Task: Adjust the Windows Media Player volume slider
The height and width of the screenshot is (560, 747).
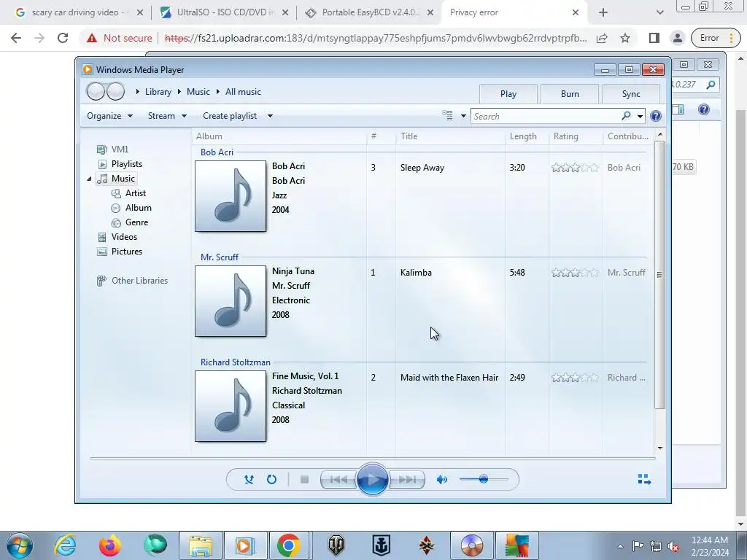Action: 484,479
